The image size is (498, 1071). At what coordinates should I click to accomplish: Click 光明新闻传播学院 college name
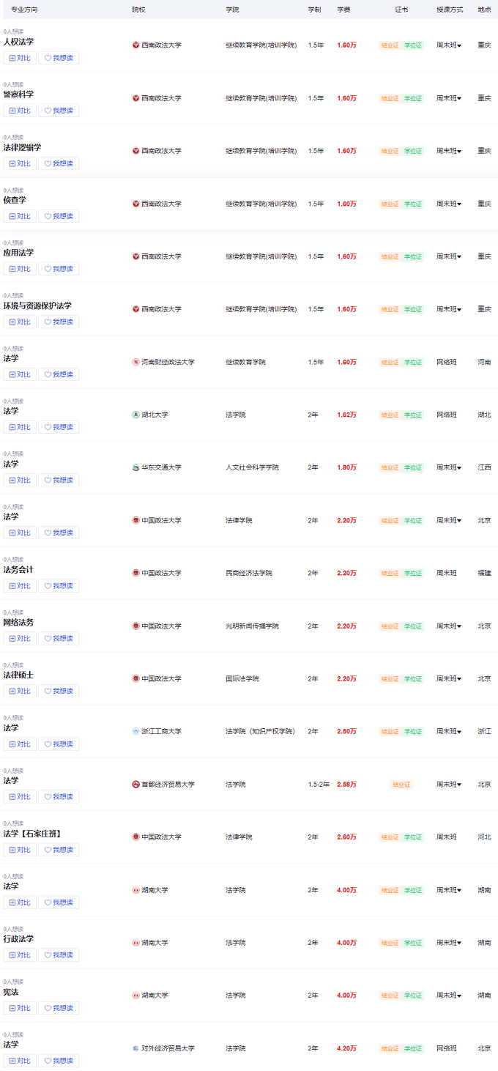click(x=252, y=626)
